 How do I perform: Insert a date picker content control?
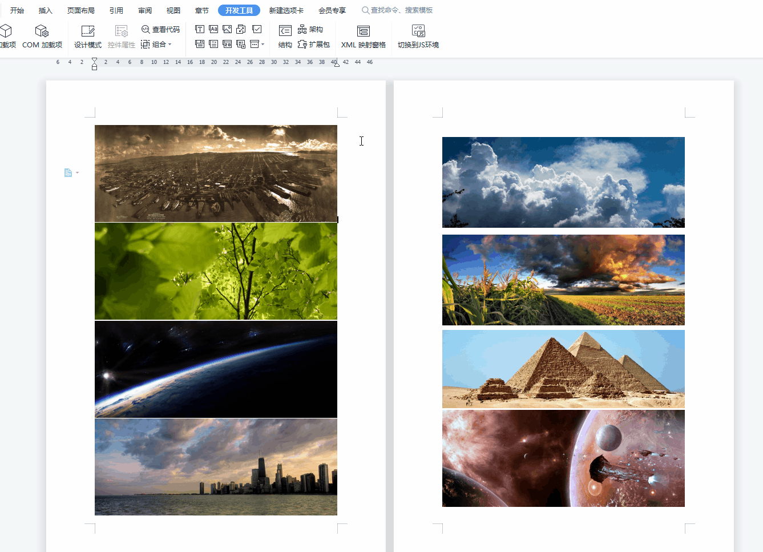(227, 44)
